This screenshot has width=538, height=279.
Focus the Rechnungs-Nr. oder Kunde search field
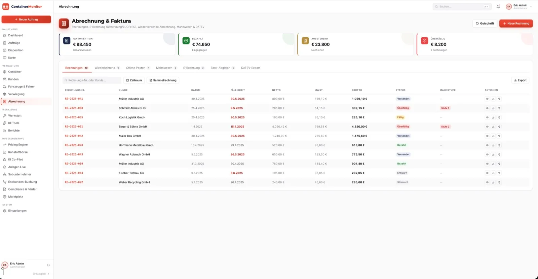tap(92, 80)
